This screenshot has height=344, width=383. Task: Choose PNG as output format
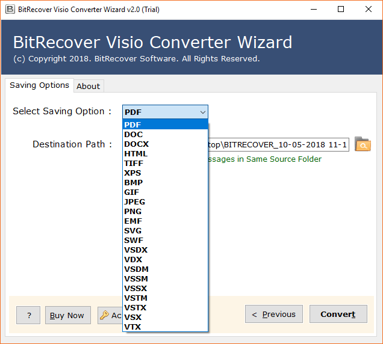[165, 211]
